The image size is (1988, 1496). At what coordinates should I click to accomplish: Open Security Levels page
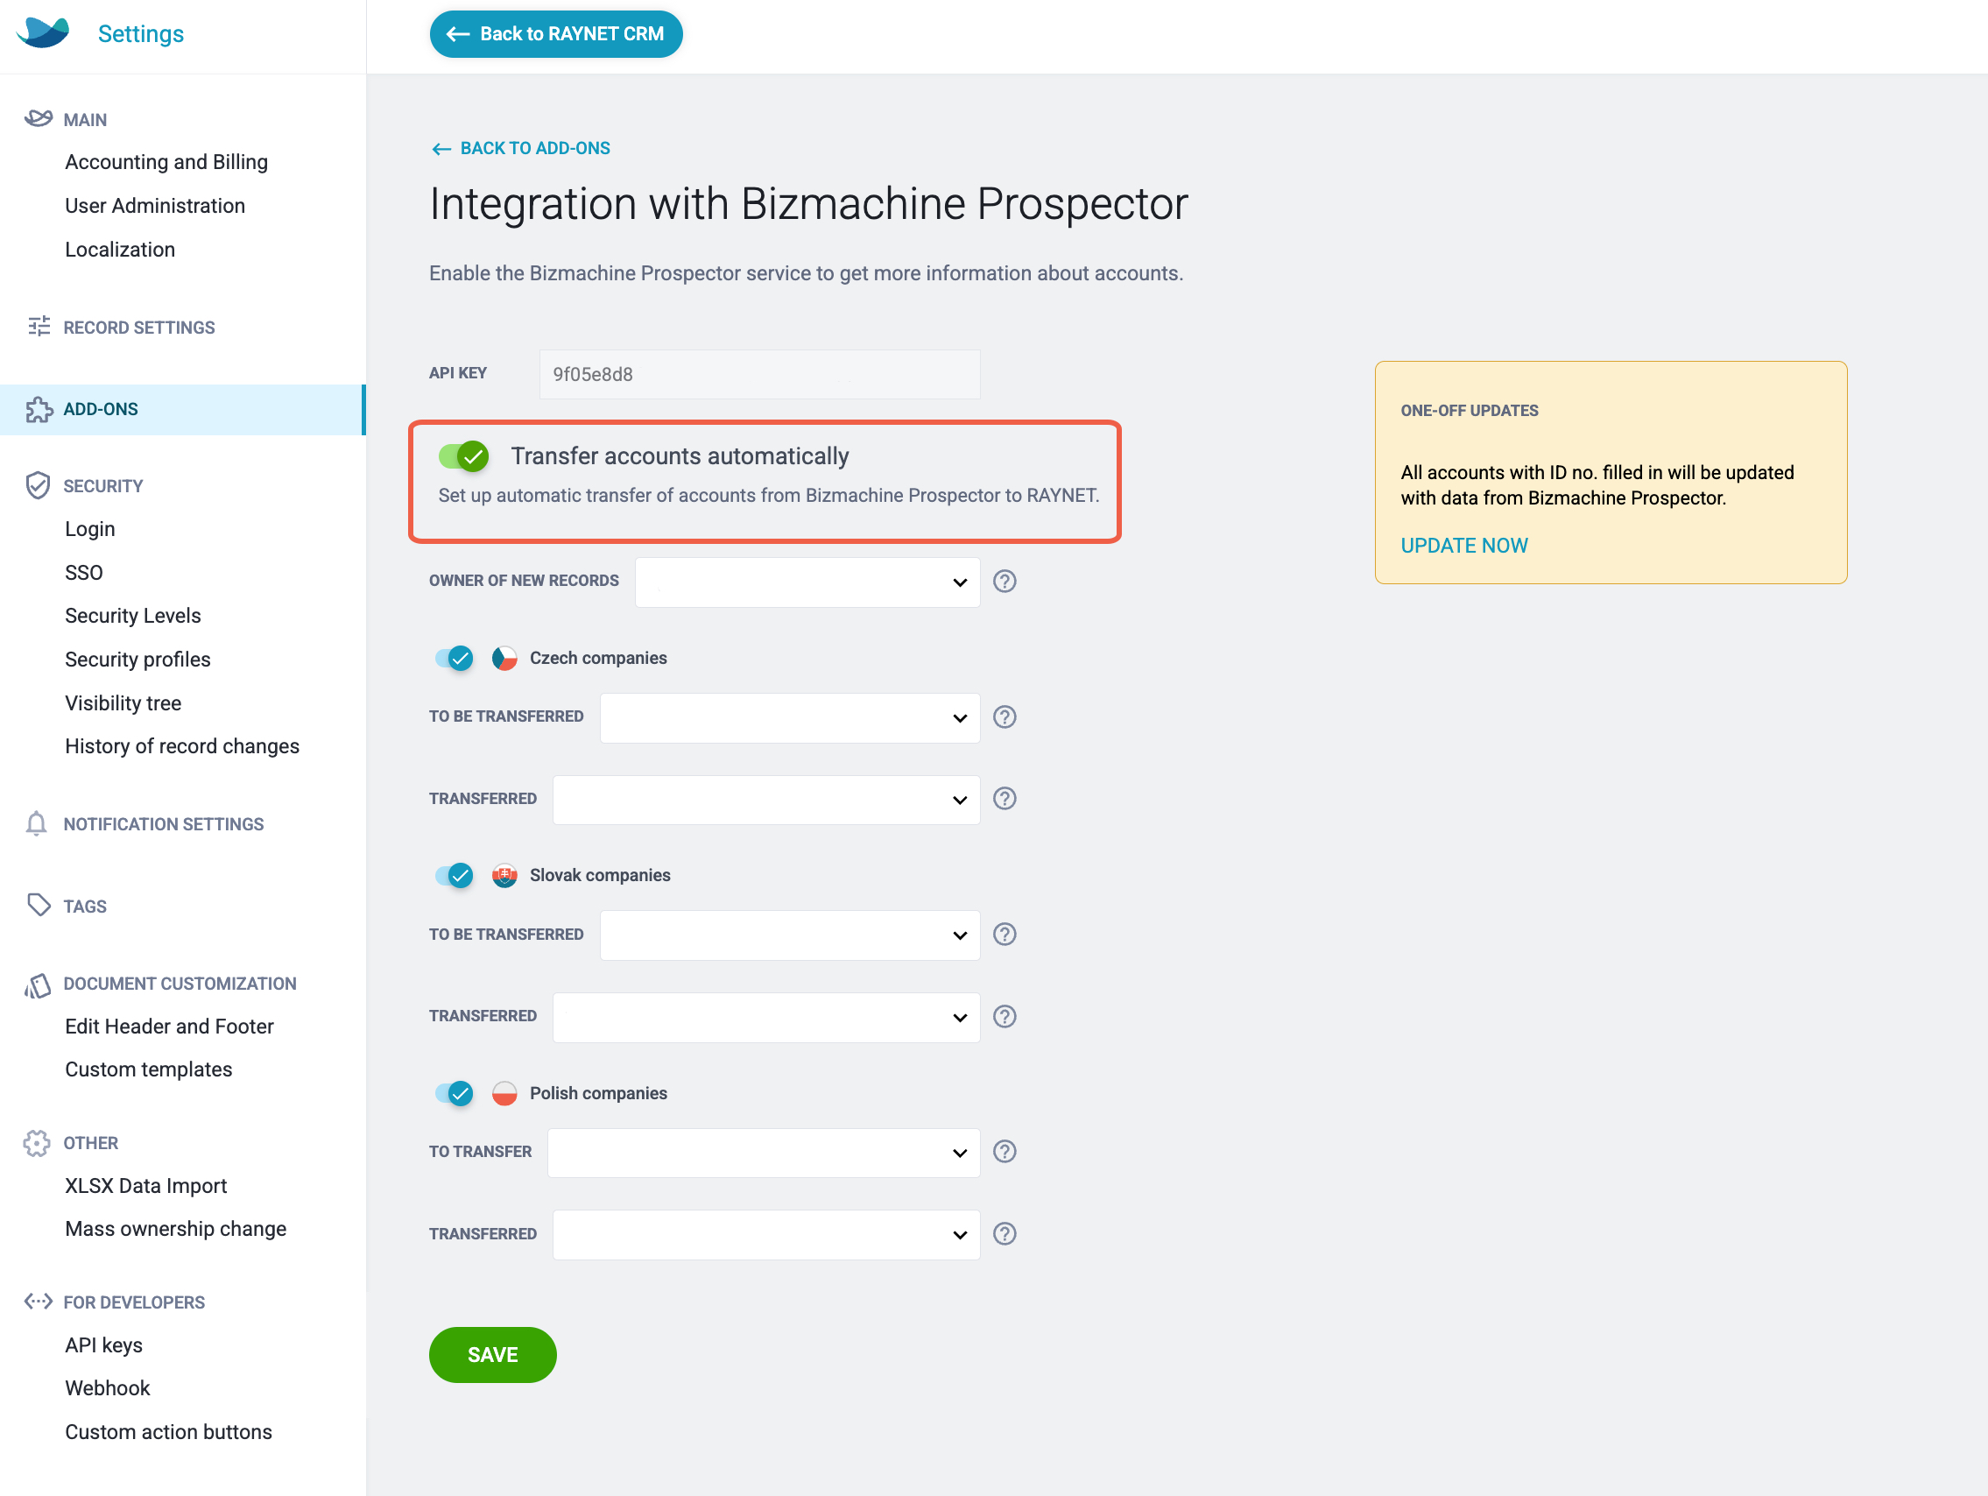133,616
